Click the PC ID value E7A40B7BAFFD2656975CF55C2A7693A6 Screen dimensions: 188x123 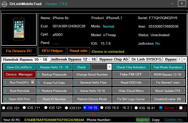pos(54,120)
